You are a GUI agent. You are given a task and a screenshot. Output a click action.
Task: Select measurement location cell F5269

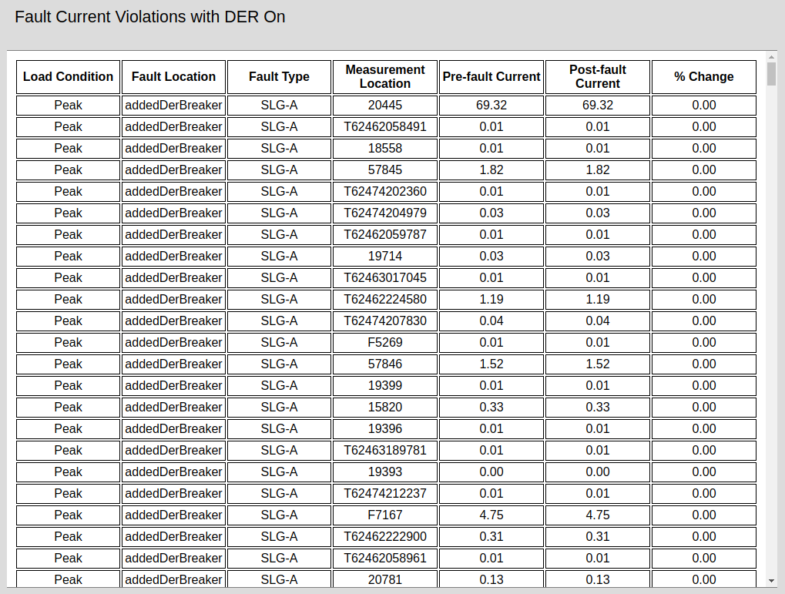pyautogui.click(x=385, y=342)
